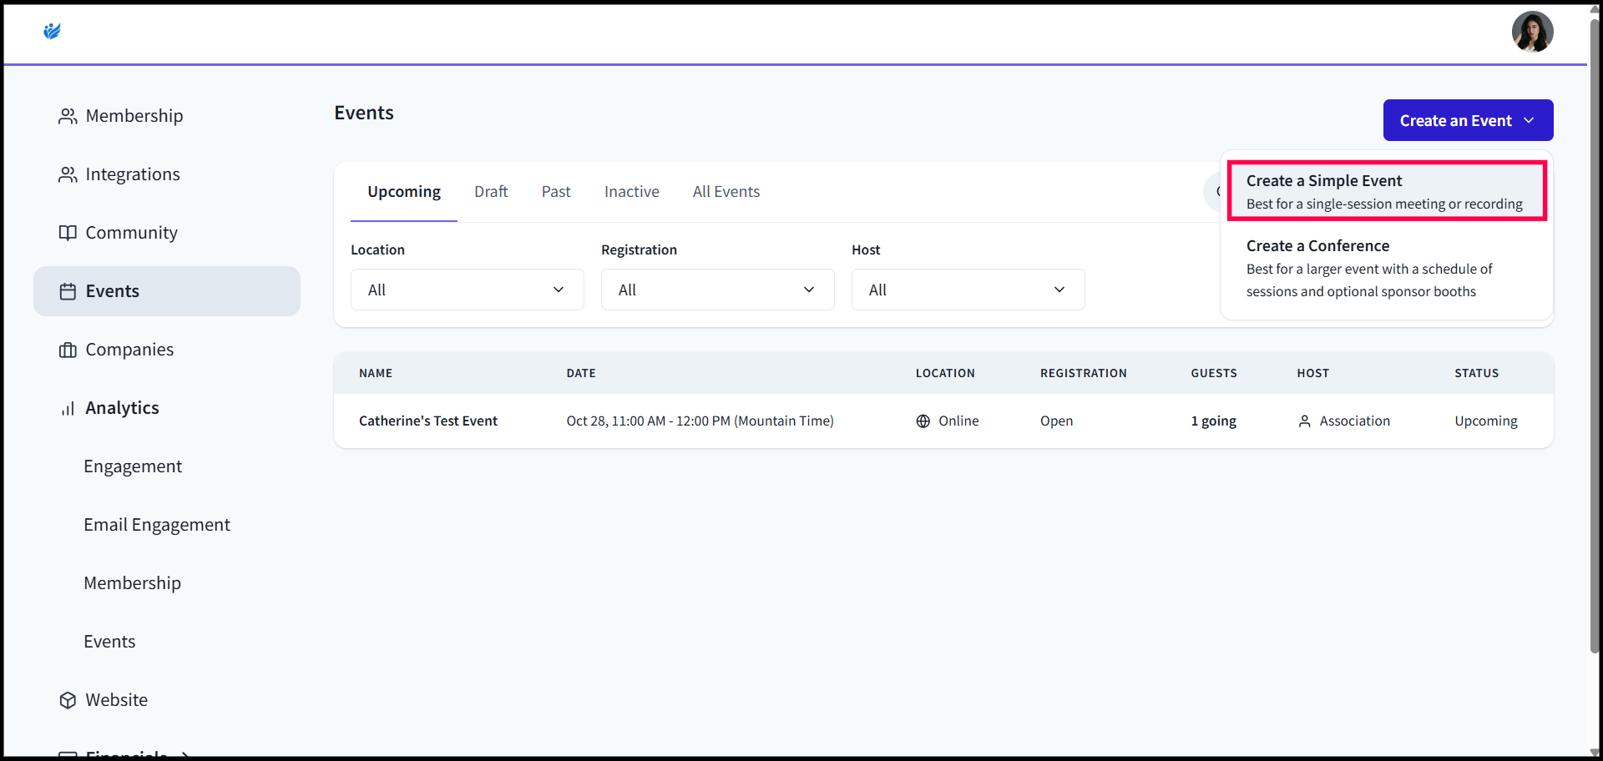Switch to the Draft tab

pyautogui.click(x=491, y=192)
